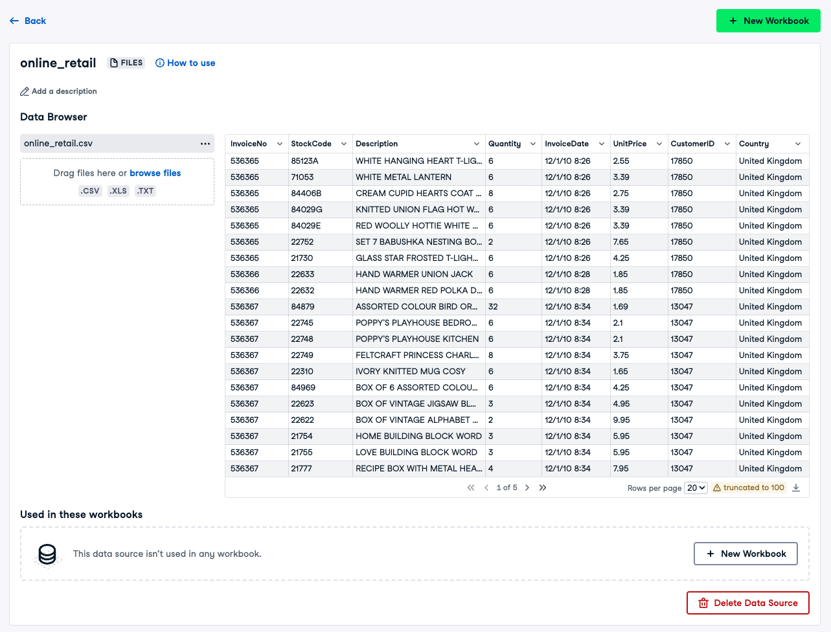Jump to the first page of rows
The height and width of the screenshot is (632, 831).
click(471, 488)
